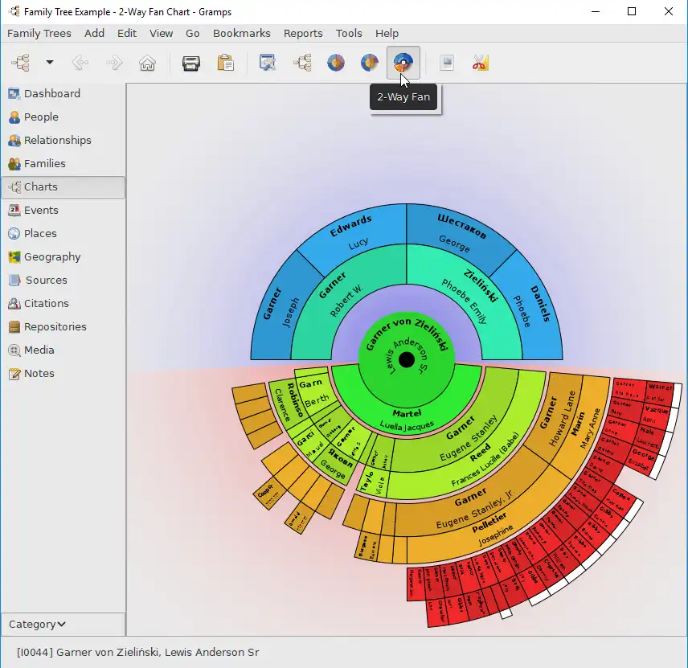The image size is (688, 668).
Task: Toggle the 2-Way Fan chart view
Action: pyautogui.click(x=403, y=63)
